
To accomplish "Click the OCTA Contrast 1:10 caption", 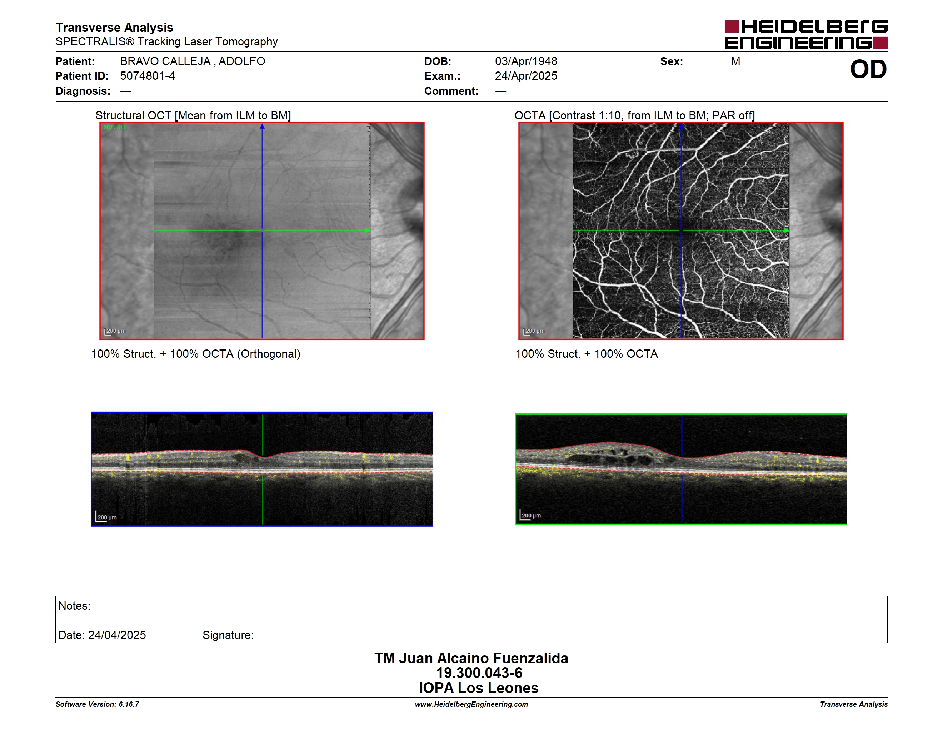I will pos(635,115).
